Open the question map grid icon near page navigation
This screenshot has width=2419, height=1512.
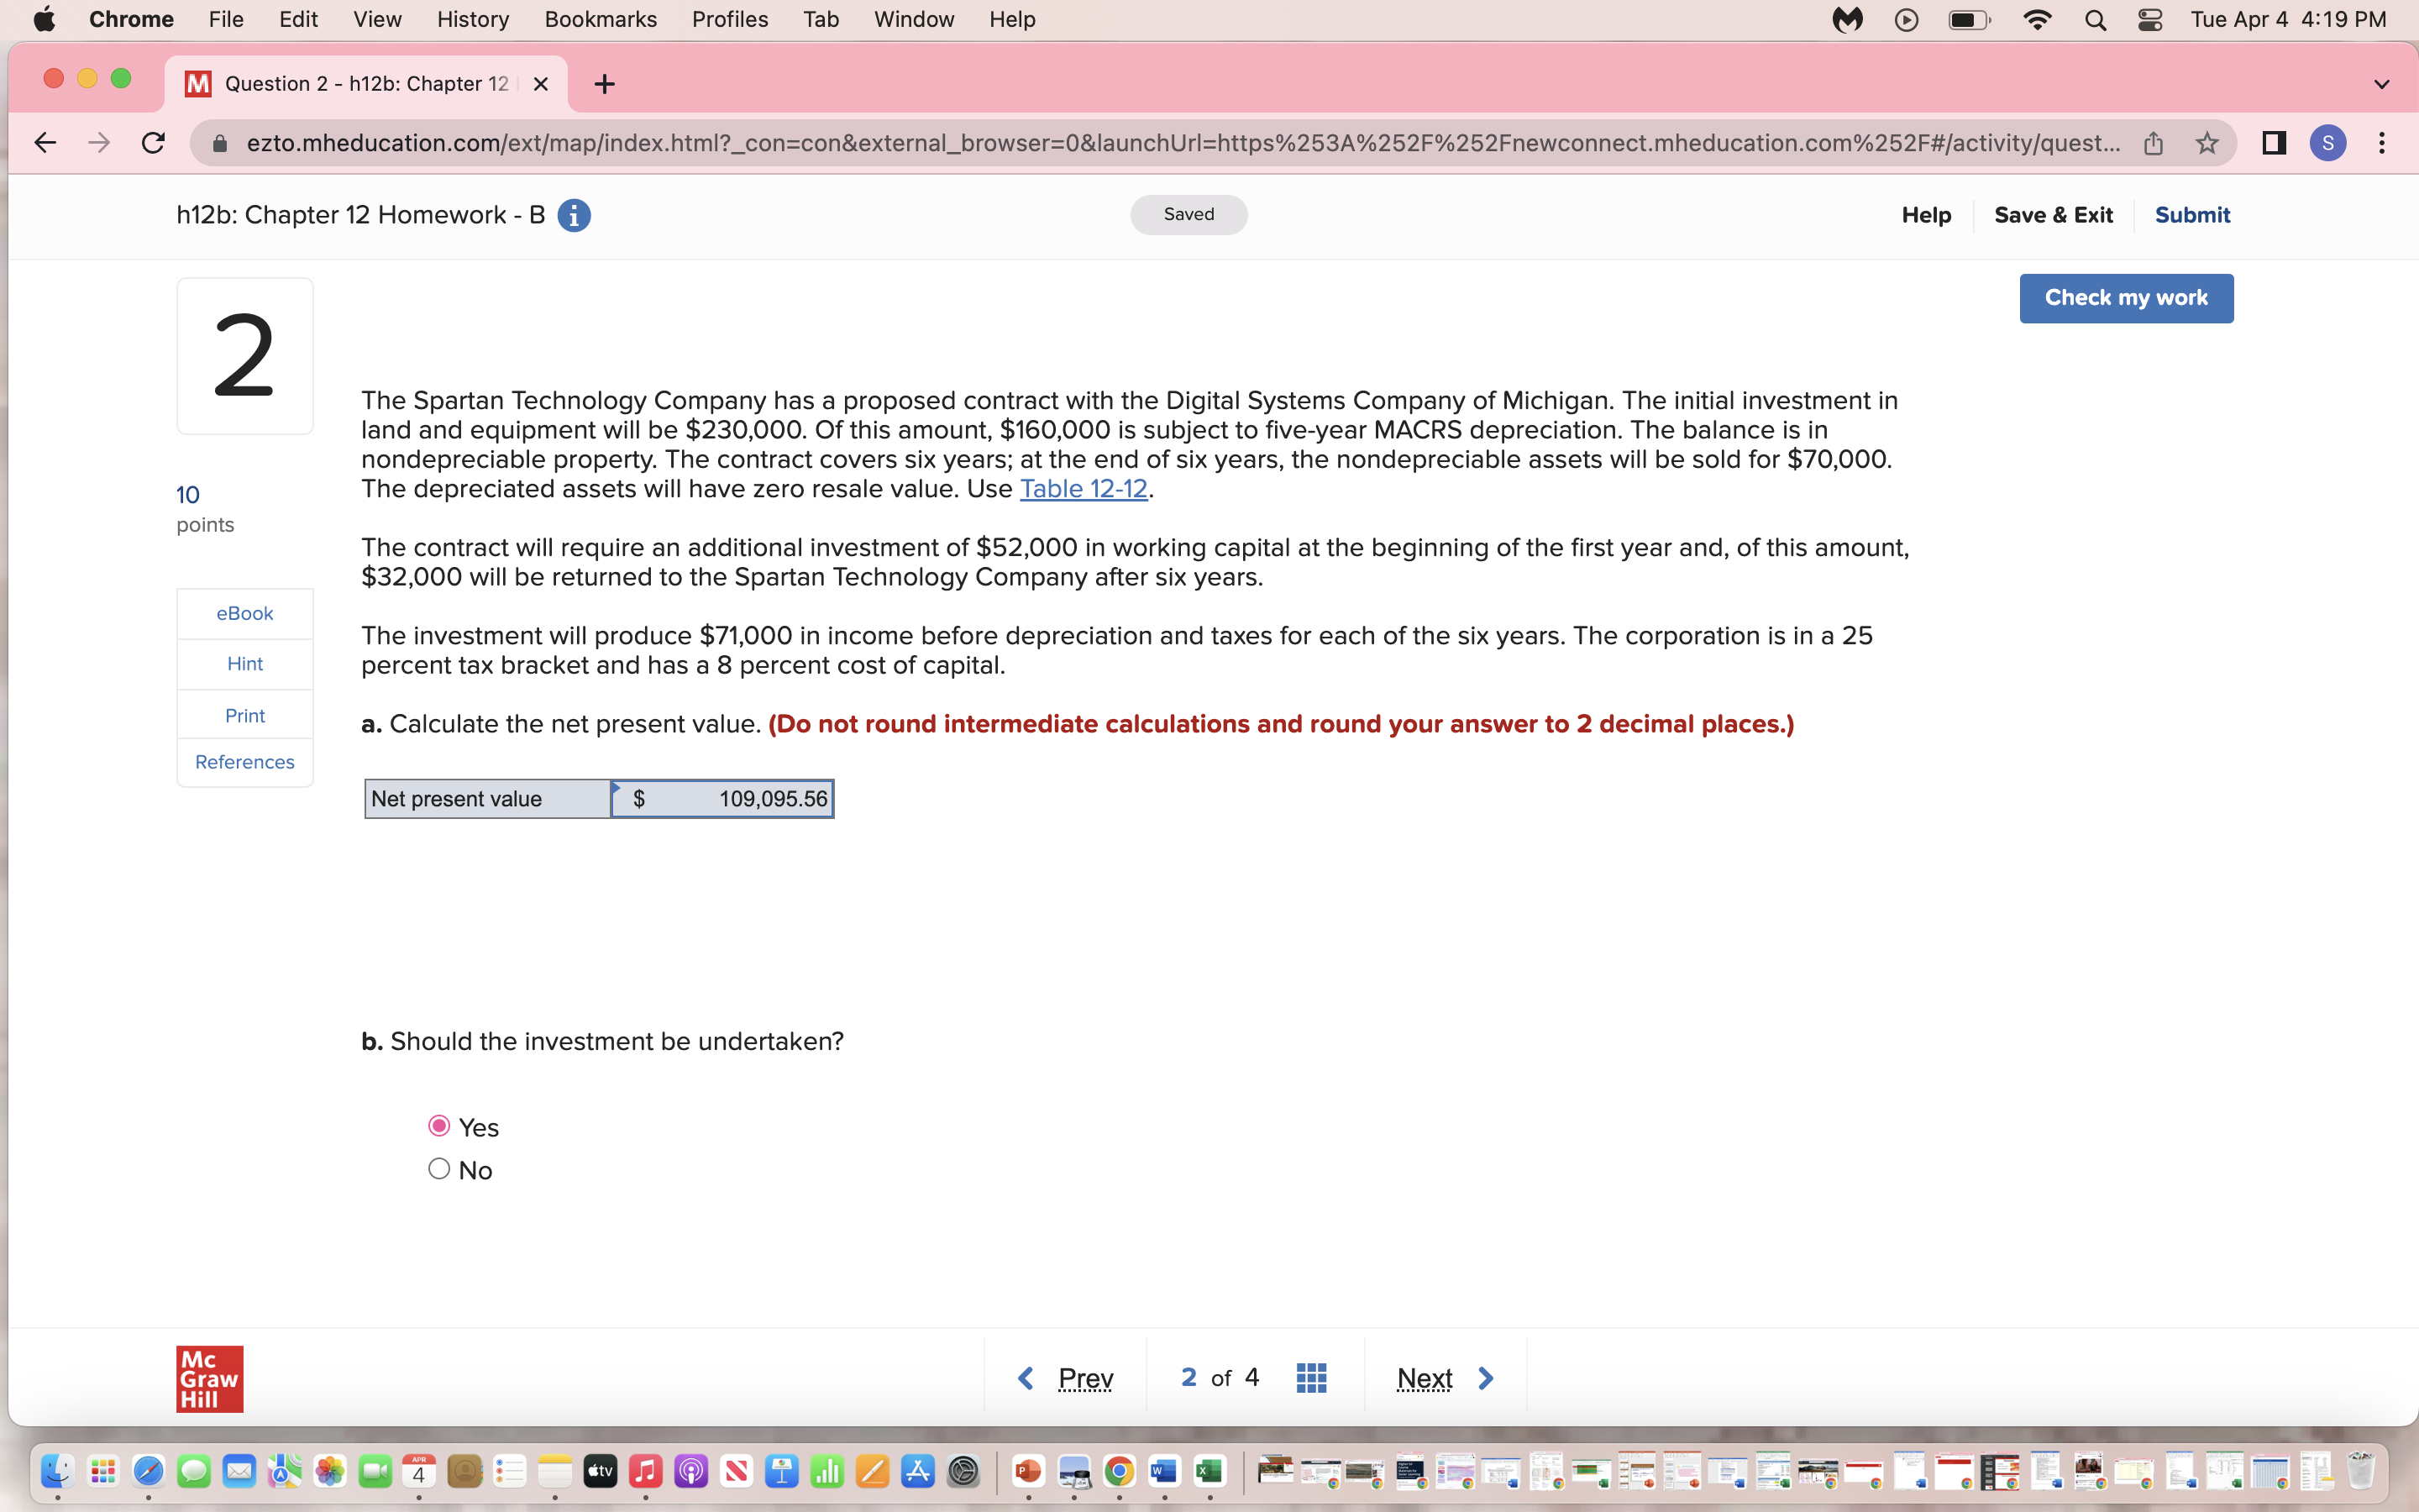click(1310, 1377)
